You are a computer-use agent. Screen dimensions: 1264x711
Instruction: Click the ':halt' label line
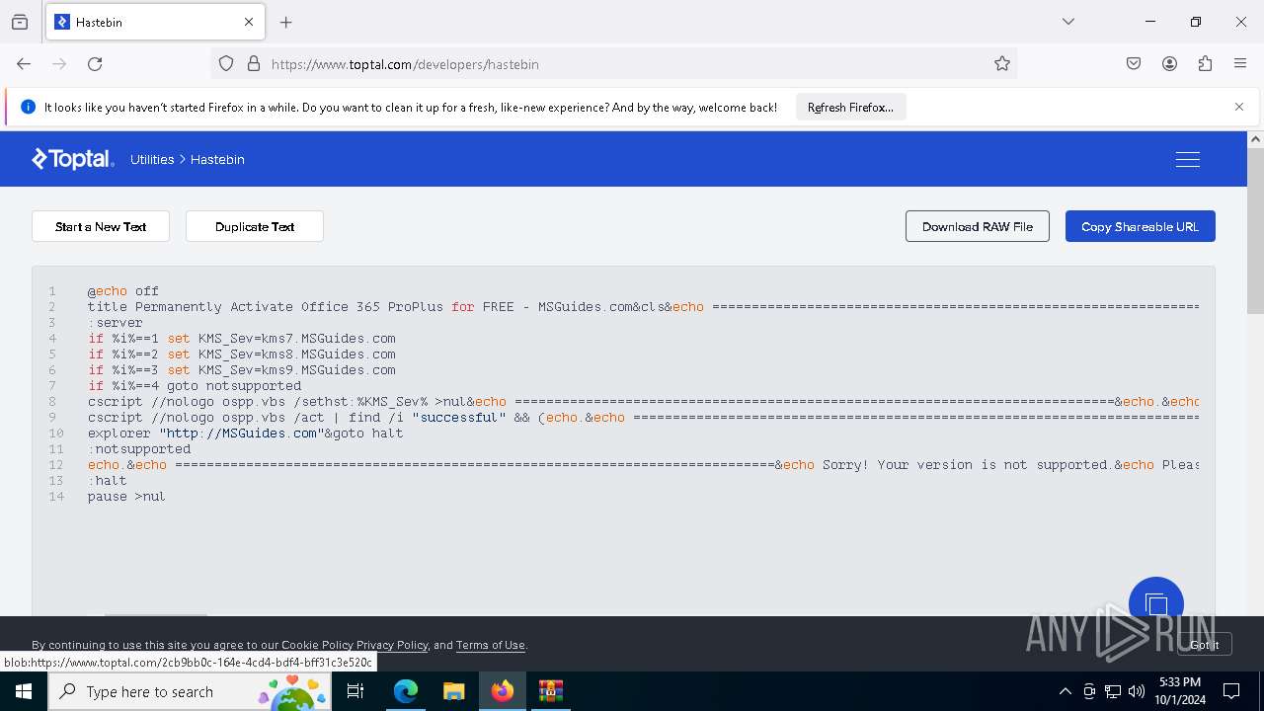coord(108,481)
